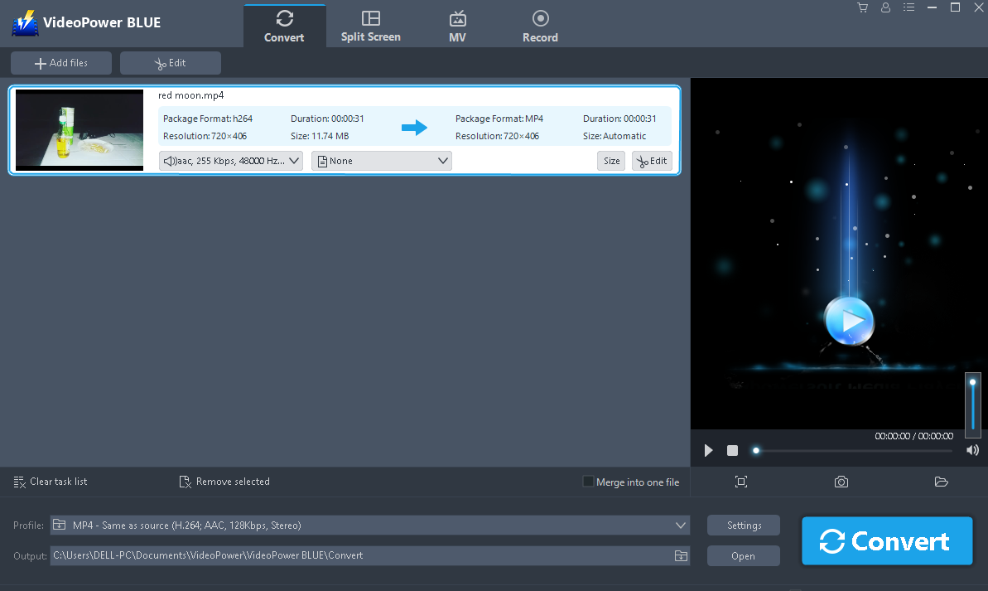Click the Remove selected icon

point(184,482)
